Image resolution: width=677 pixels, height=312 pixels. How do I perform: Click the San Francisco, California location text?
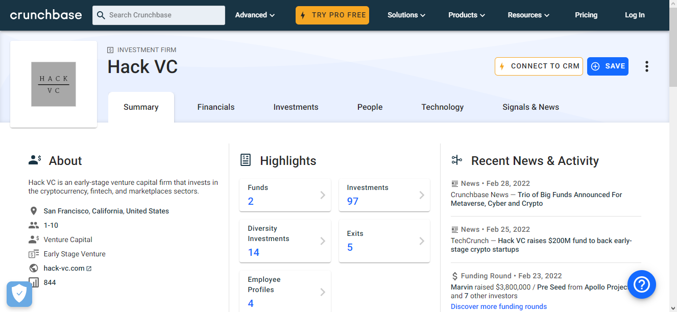[x=106, y=211]
